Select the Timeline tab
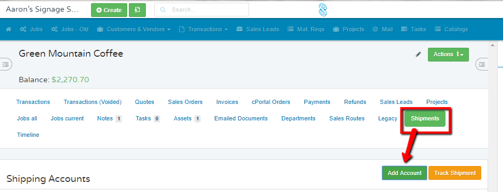The height and width of the screenshot is (192, 503). 28,135
